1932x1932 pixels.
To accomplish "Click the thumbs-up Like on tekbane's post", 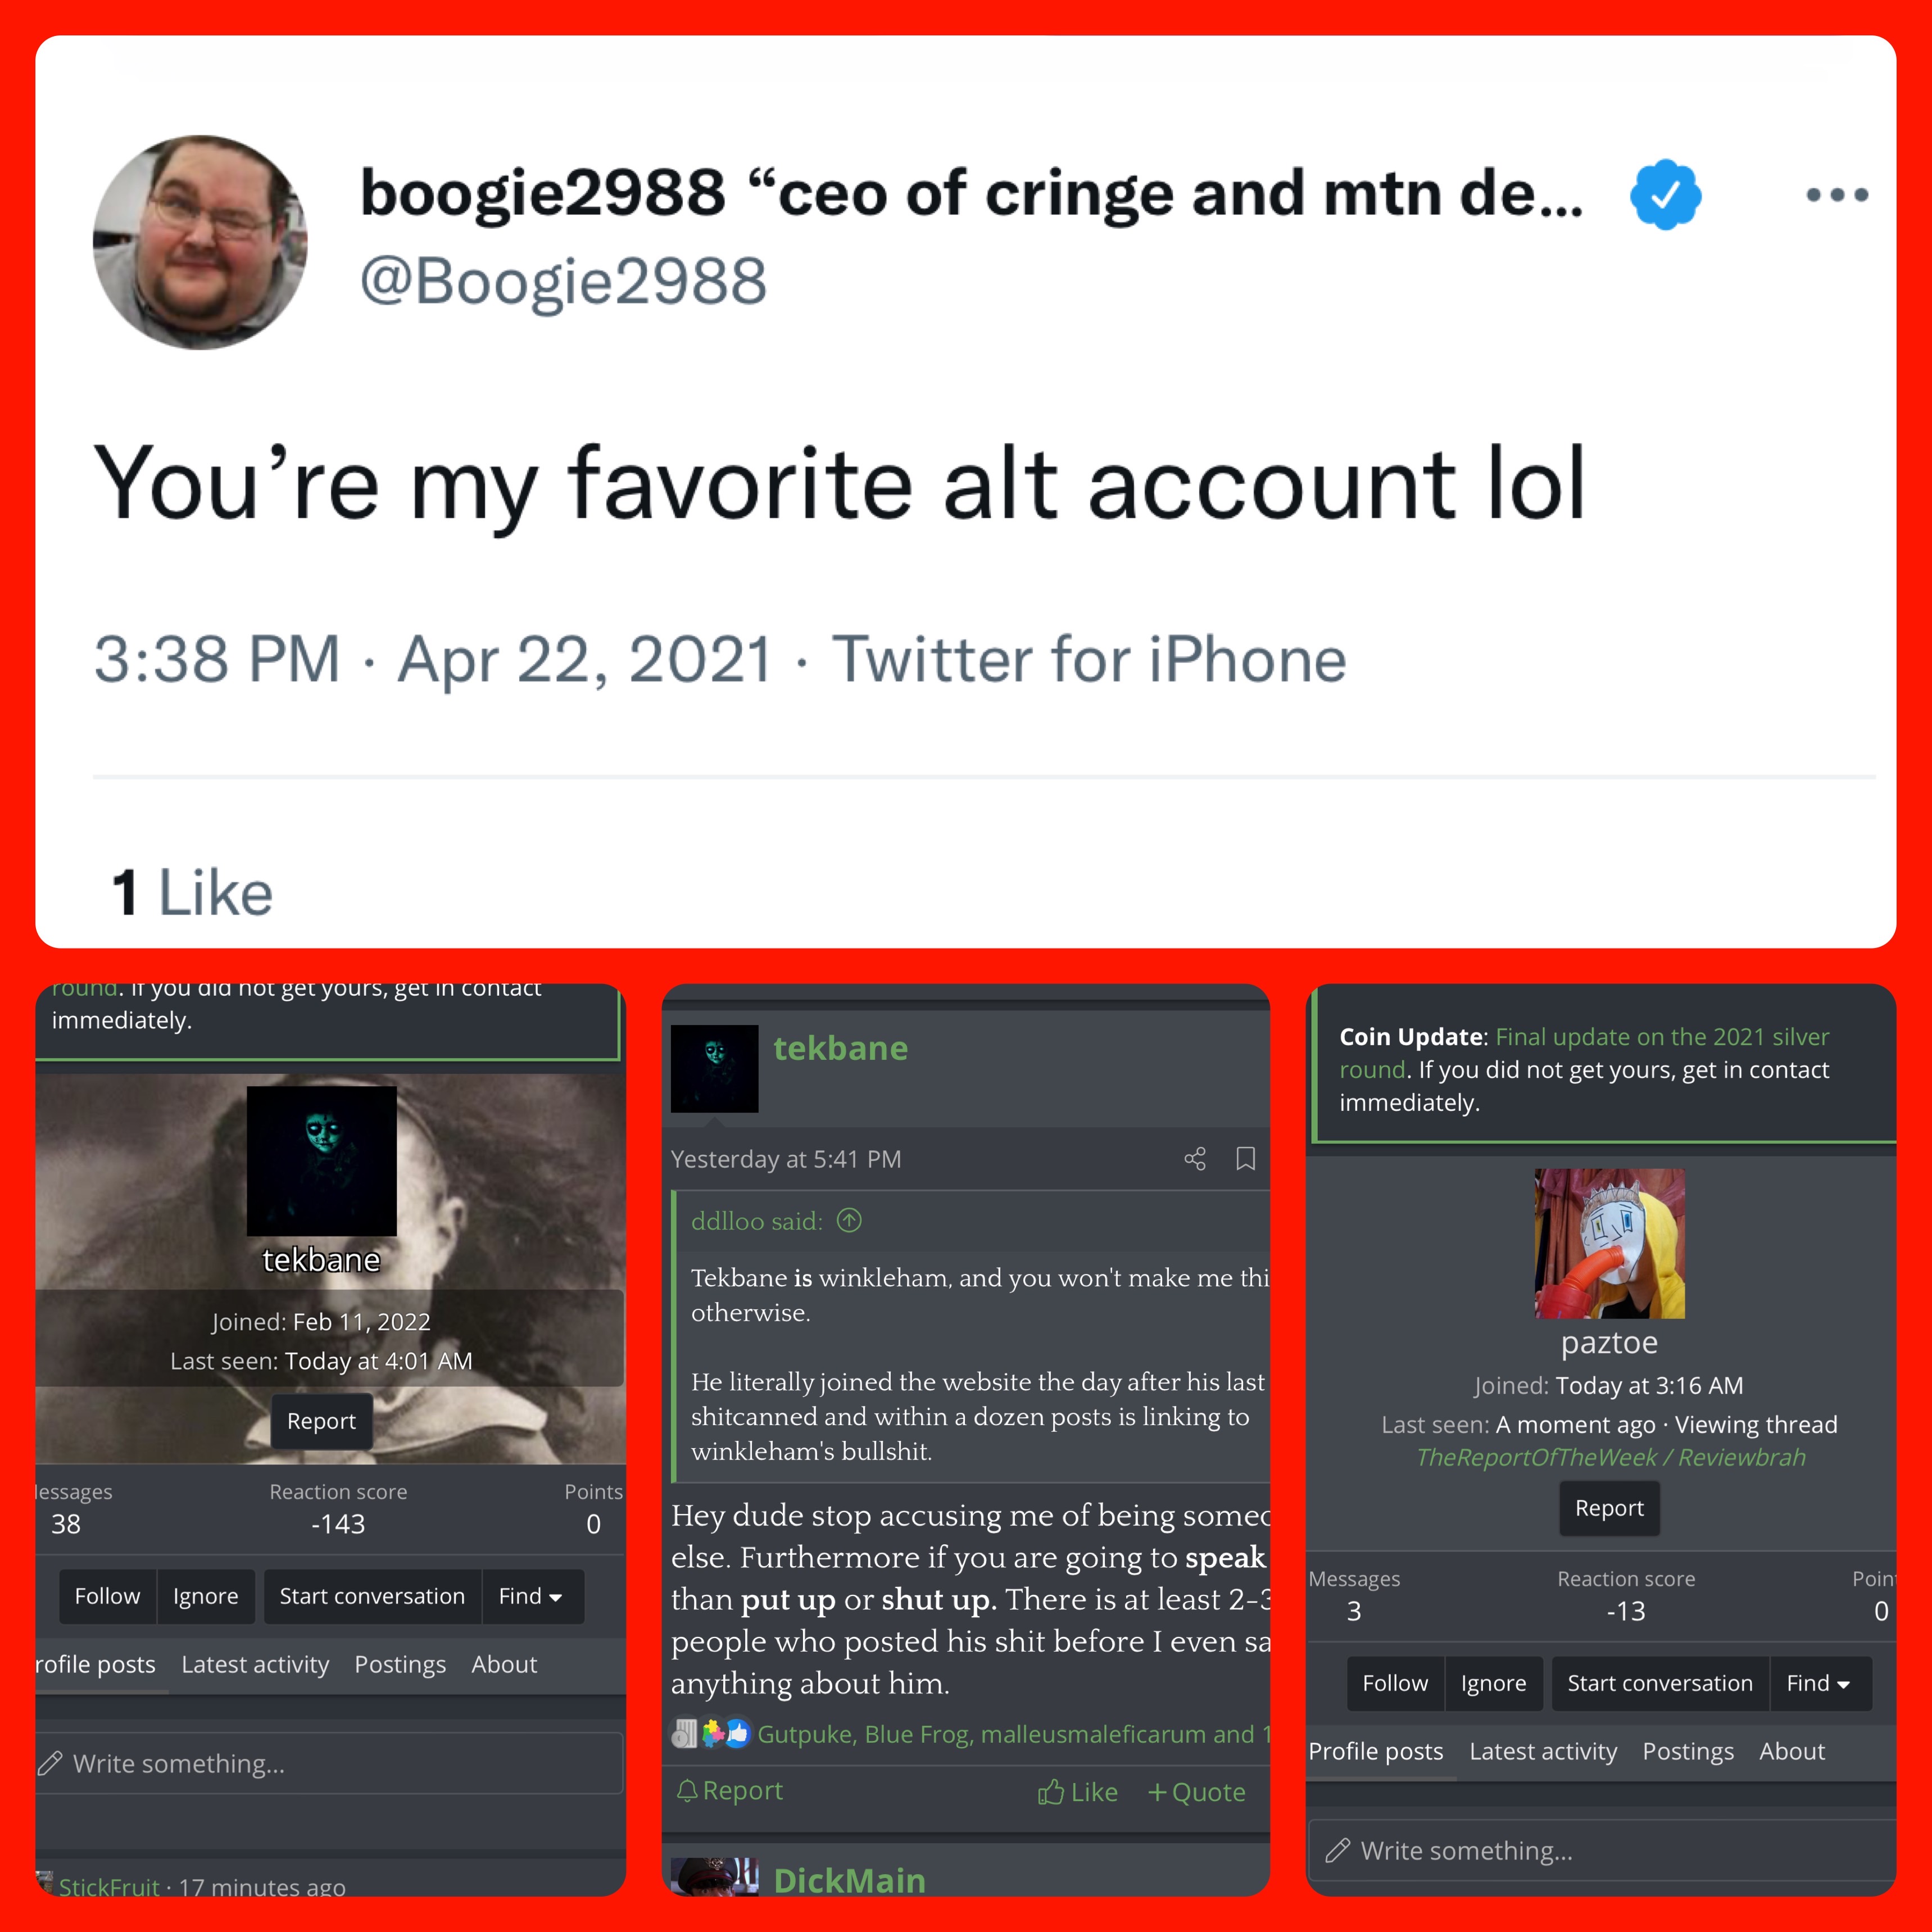I will click(1077, 1792).
